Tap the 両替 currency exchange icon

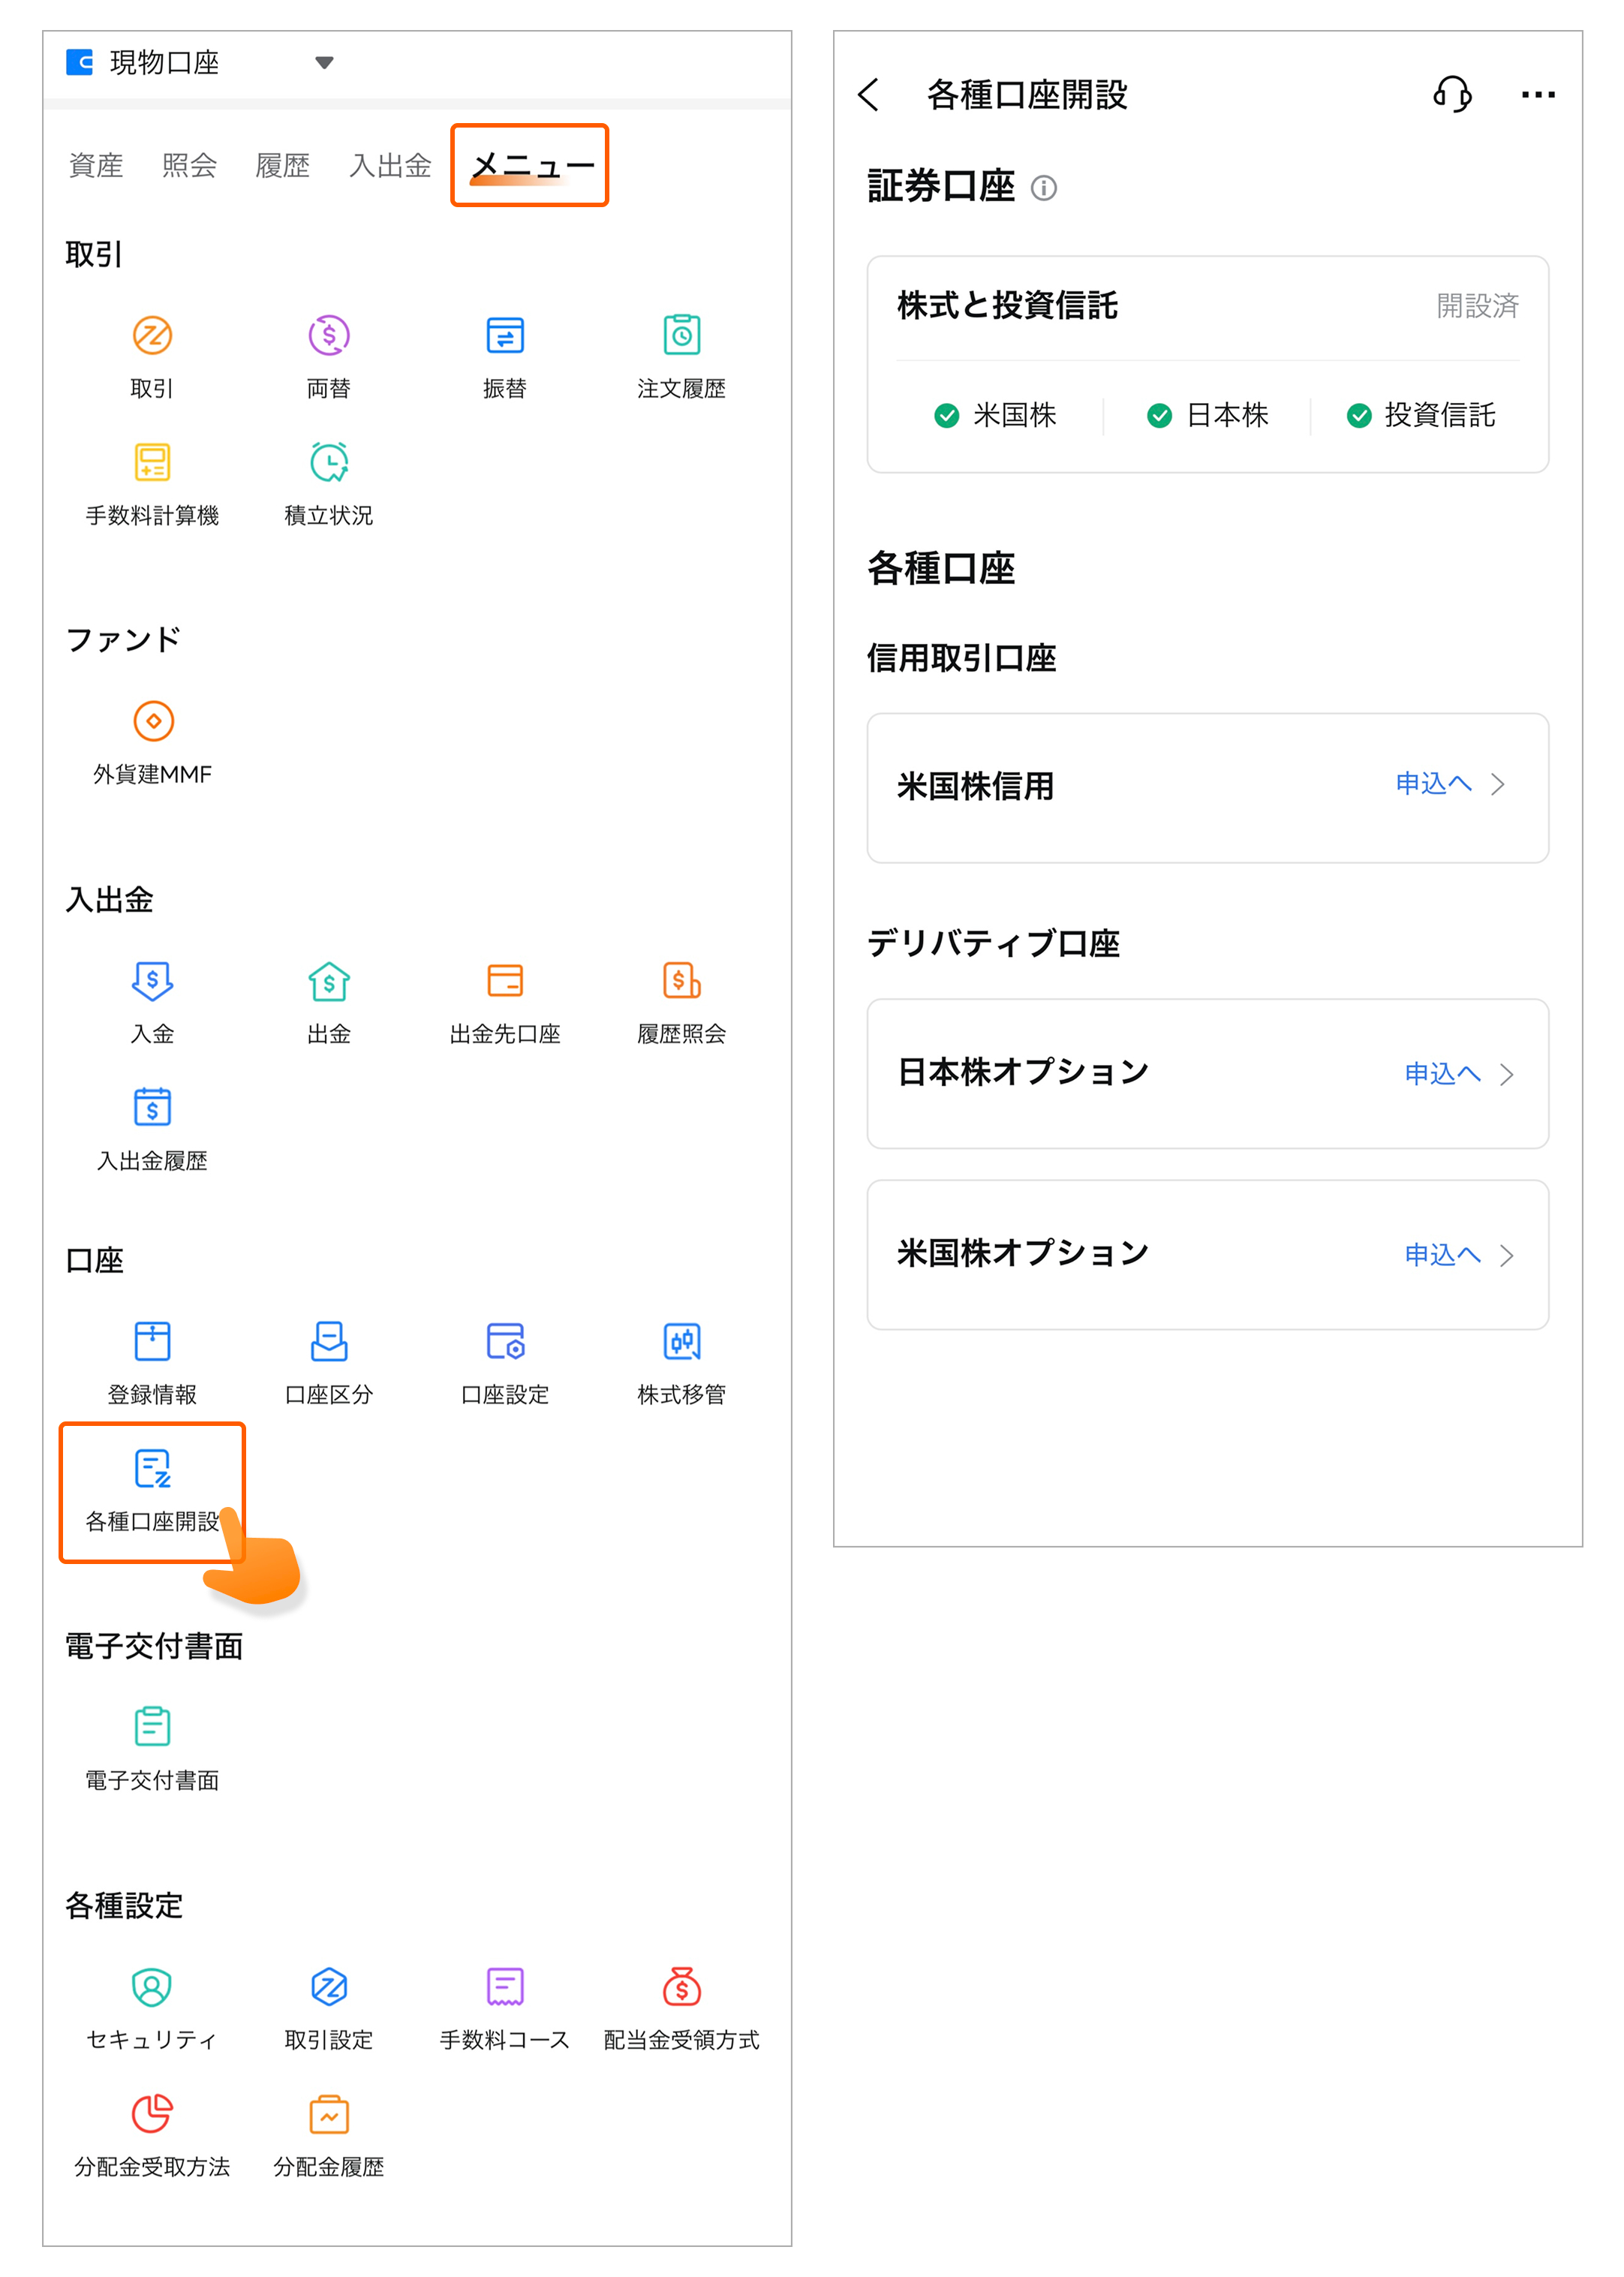coord(328,335)
